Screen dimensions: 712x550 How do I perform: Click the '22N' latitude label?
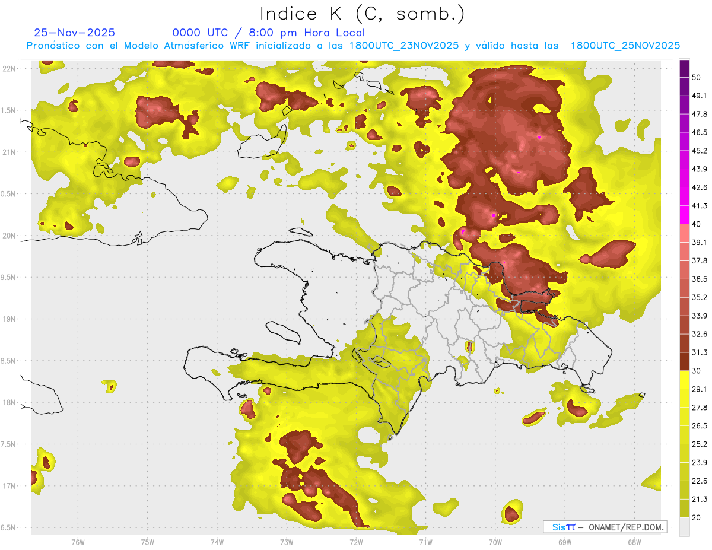coord(9,68)
